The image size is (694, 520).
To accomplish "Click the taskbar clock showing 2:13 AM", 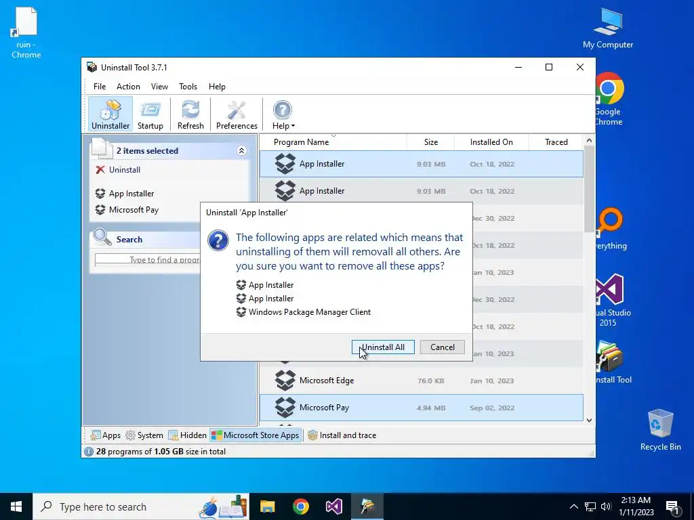I will click(x=636, y=506).
